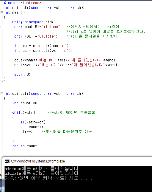Viewport: 152px width, 192px height.
Task: Click 'return count;' statement
Action: coord(25,146)
